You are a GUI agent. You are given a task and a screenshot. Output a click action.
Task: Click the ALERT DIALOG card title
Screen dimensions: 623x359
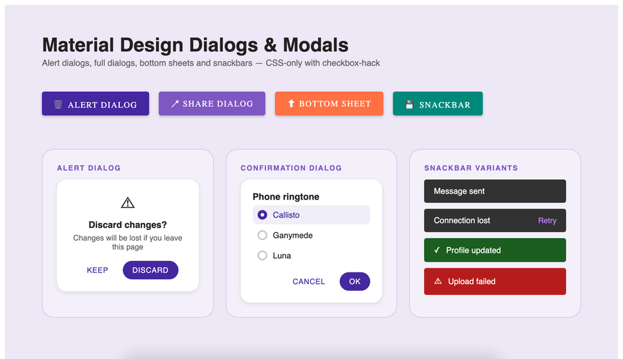[89, 168]
